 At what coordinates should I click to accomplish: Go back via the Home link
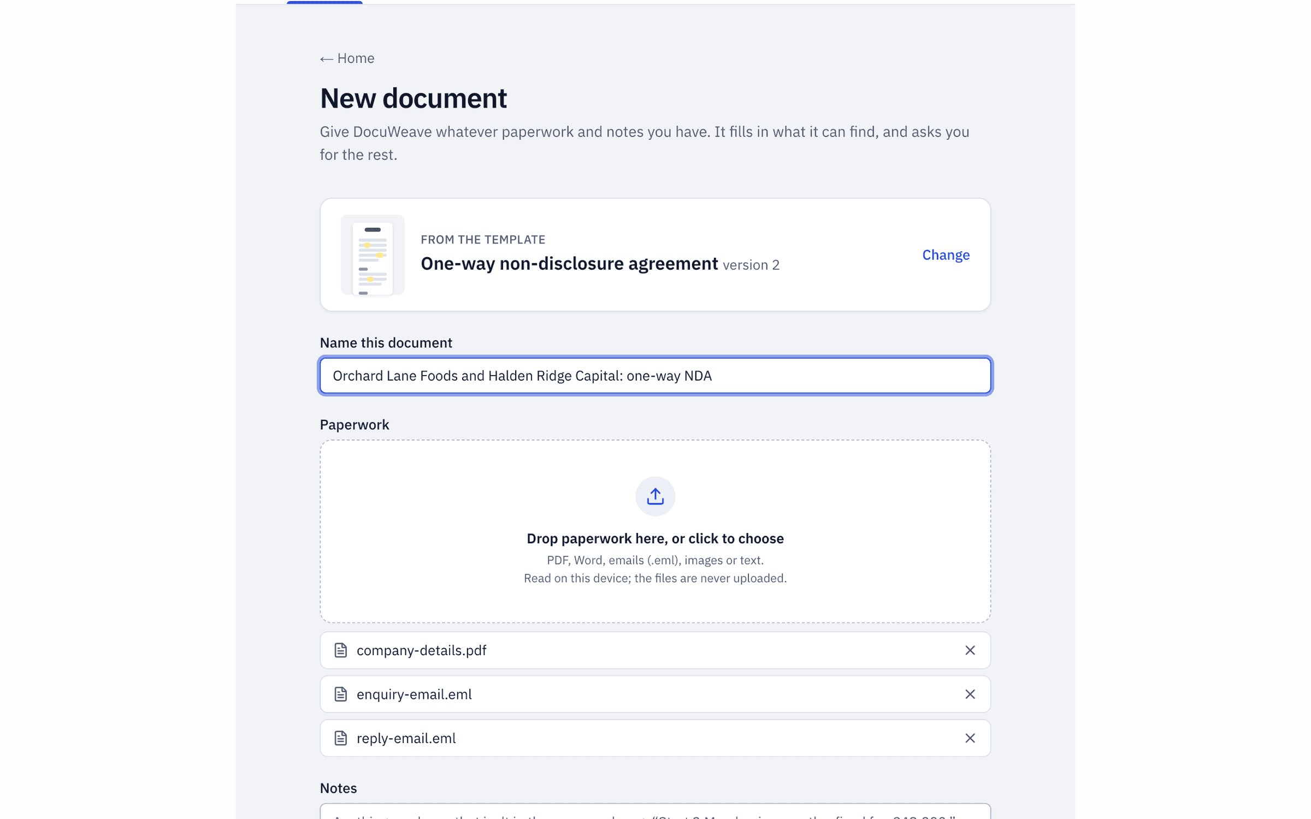(347, 58)
